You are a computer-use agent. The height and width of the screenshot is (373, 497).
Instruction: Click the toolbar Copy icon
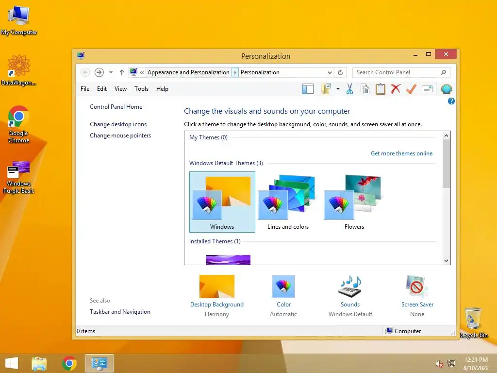point(365,89)
